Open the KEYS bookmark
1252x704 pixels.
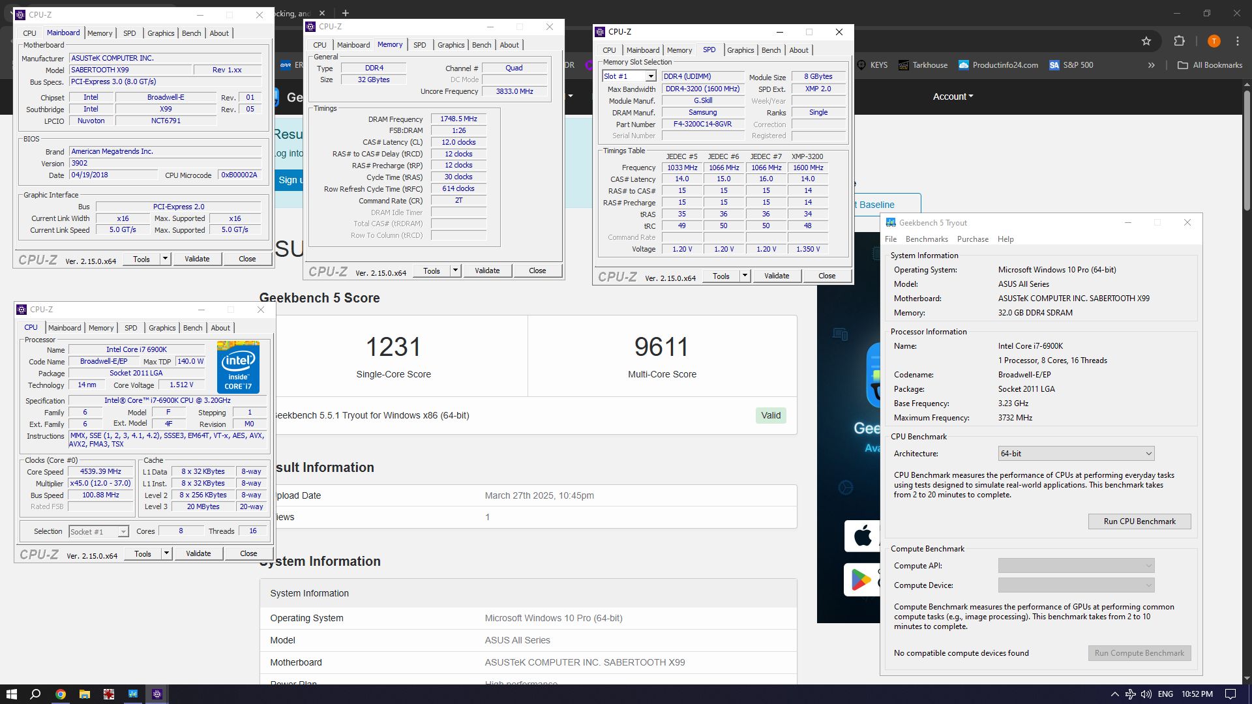click(x=872, y=65)
